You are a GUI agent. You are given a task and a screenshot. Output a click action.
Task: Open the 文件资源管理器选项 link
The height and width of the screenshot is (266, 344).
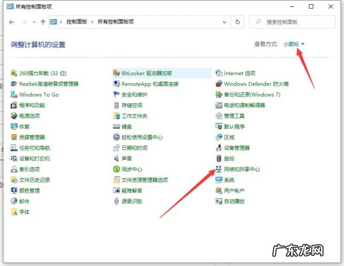pos(145,180)
